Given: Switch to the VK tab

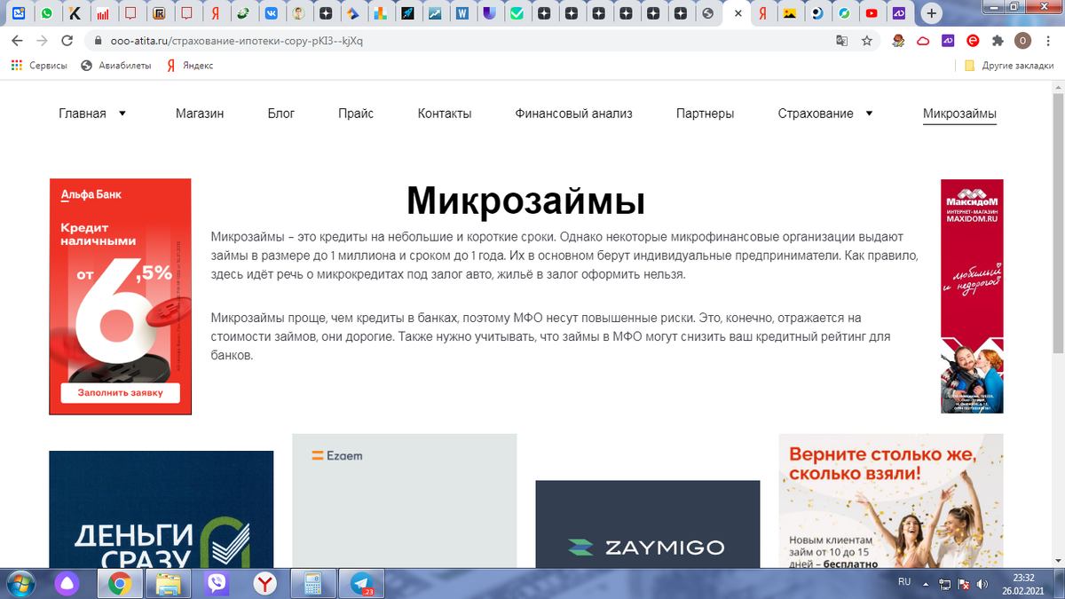Looking at the screenshot, I should (x=271, y=14).
